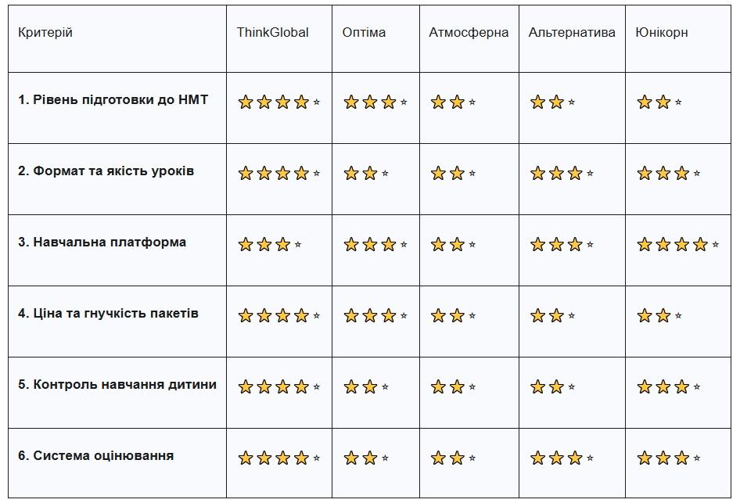The height and width of the screenshot is (503, 740).
Task: Click the Критерій header cell
Action: tap(45, 33)
